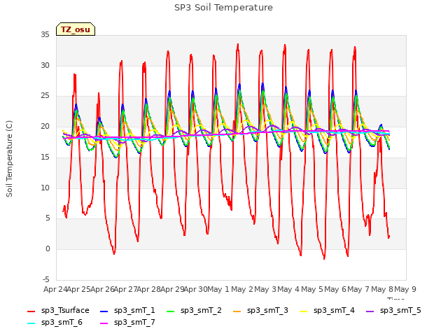The width and height of the screenshot is (448, 336).
Task: Click the Apr 30 x-axis tick label
Action: tap(195, 289)
